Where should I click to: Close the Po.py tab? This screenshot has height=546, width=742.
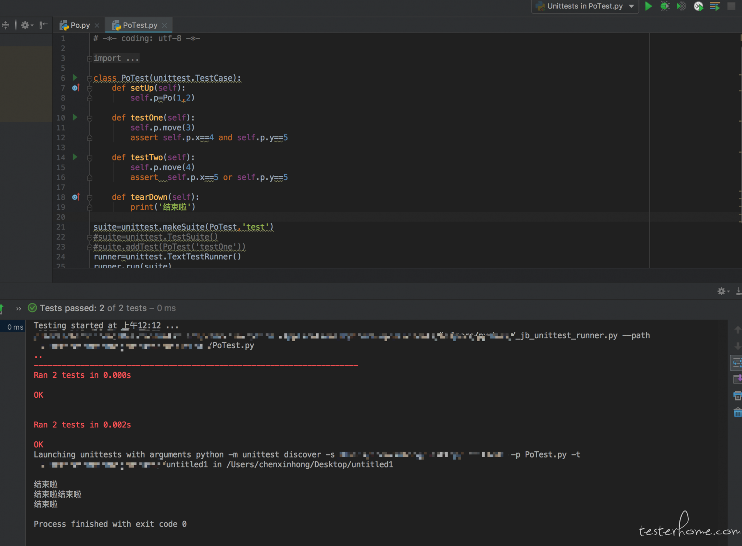(x=97, y=26)
